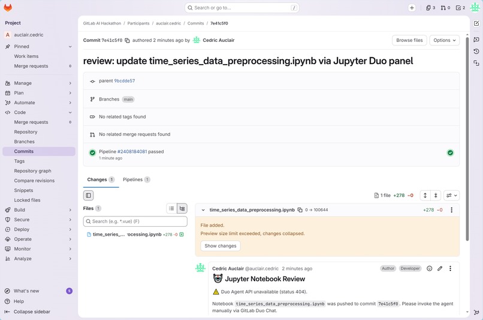Edit comment pencil icon
The height and width of the screenshot is (320, 483).
440,269
